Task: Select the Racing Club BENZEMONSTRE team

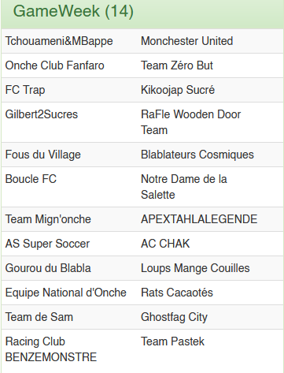Action: coord(51,349)
